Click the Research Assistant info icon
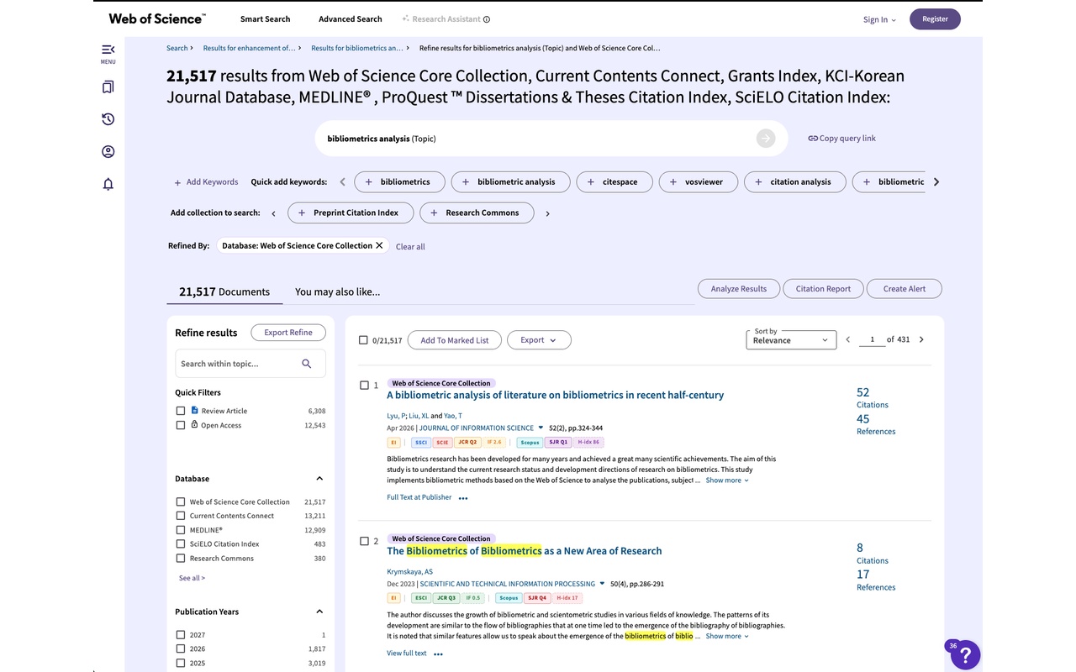Image resolution: width=1076 pixels, height=672 pixels. click(x=487, y=19)
